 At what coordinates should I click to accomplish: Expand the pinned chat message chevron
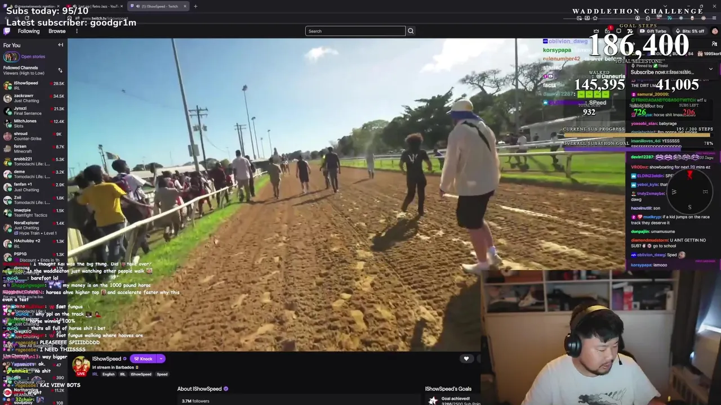[710, 69]
